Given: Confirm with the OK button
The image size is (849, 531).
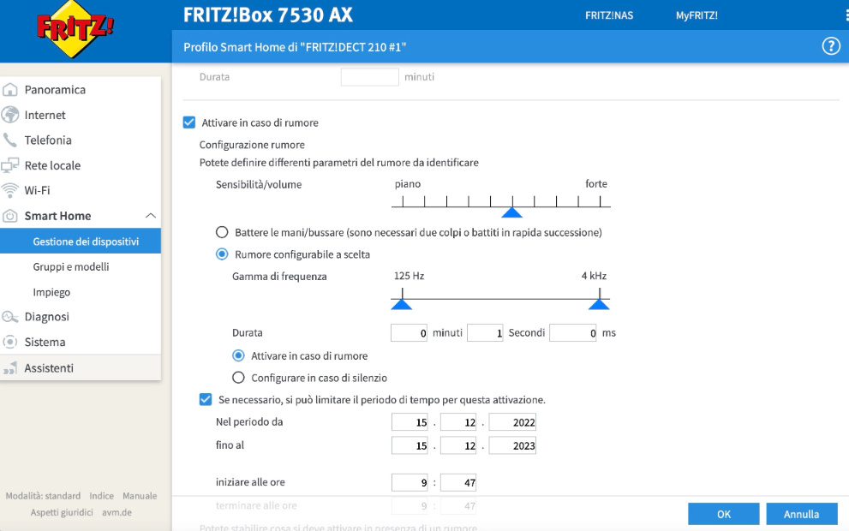Looking at the screenshot, I should point(724,514).
